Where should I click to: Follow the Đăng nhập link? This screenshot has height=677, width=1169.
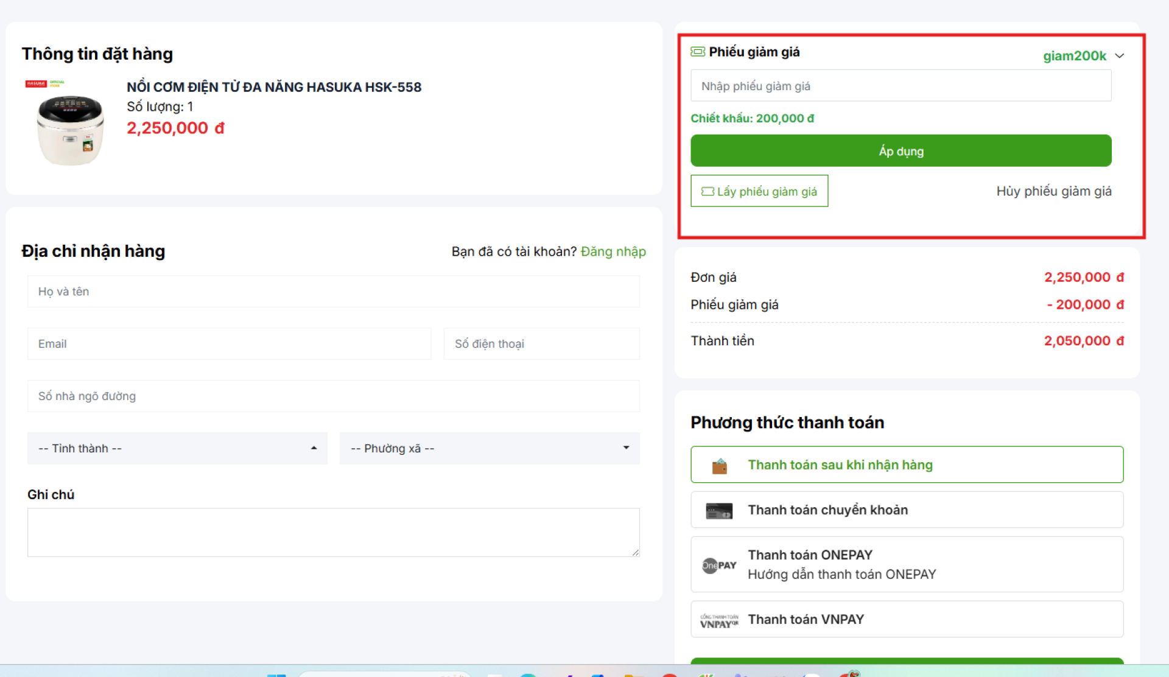pos(613,251)
